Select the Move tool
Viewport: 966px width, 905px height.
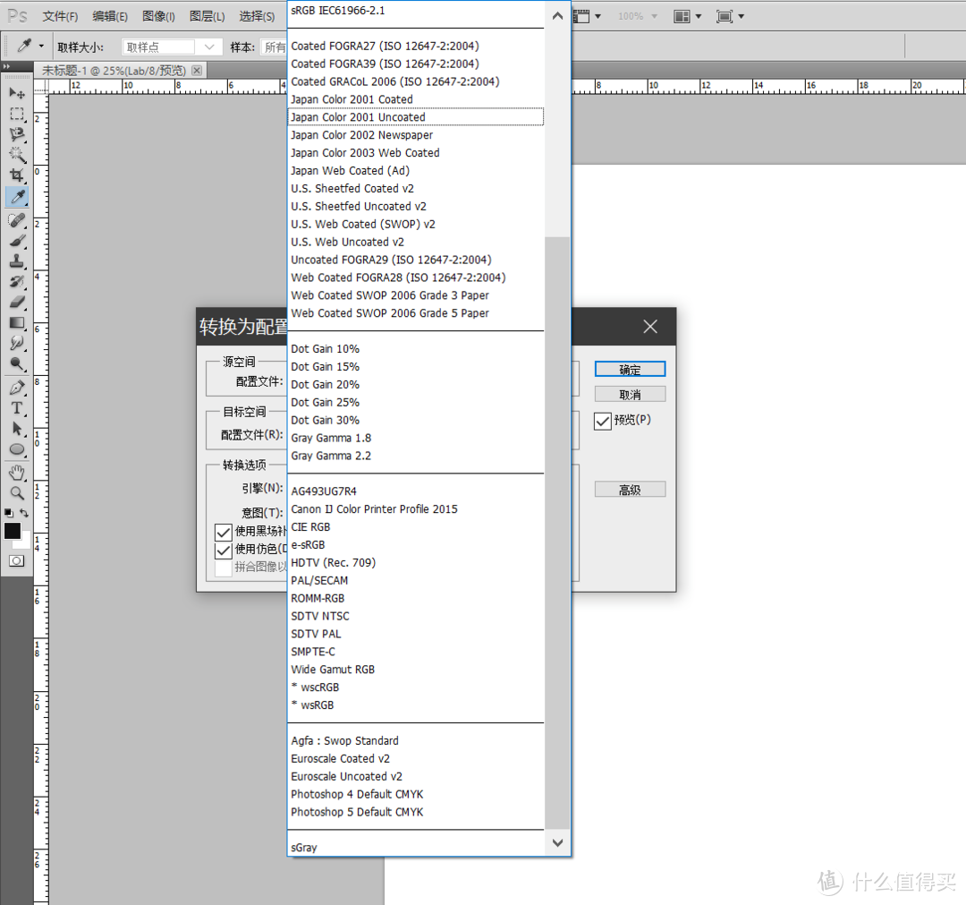pos(17,93)
